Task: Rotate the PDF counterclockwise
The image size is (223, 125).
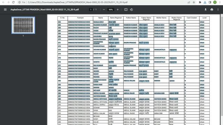Action: pyautogui.click(x=131, y=10)
